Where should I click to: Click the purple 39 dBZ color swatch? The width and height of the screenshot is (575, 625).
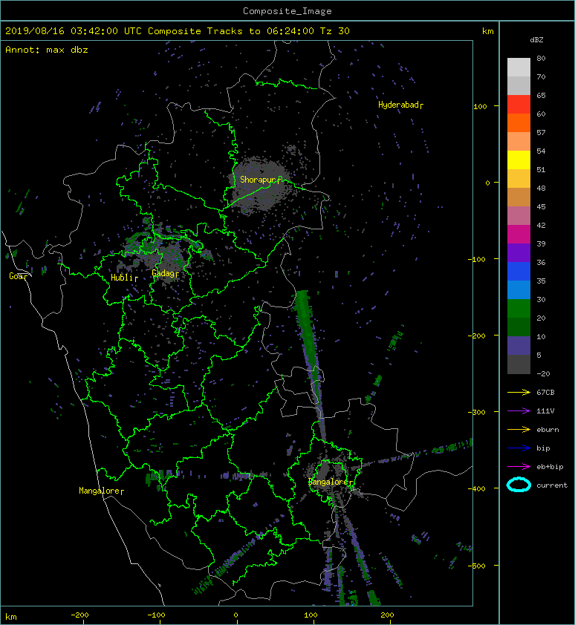519,252
